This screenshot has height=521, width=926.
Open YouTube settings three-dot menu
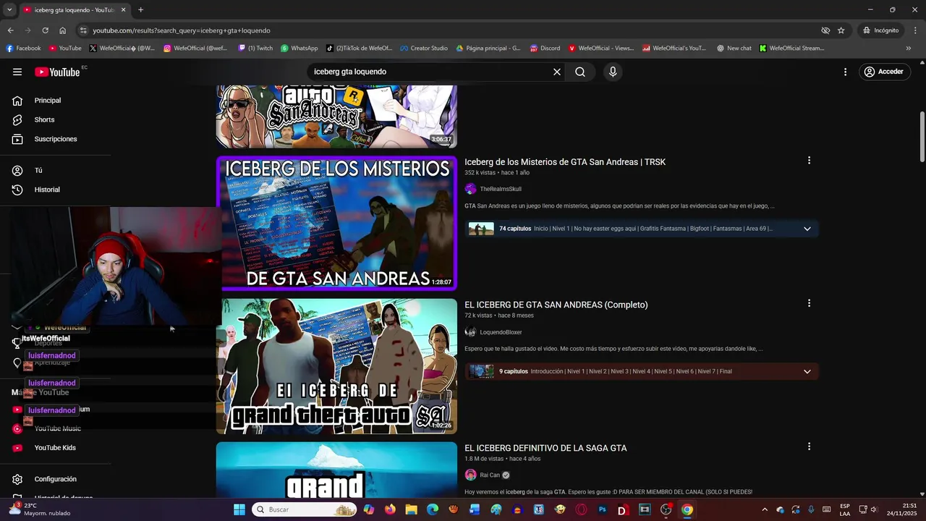pyautogui.click(x=845, y=72)
